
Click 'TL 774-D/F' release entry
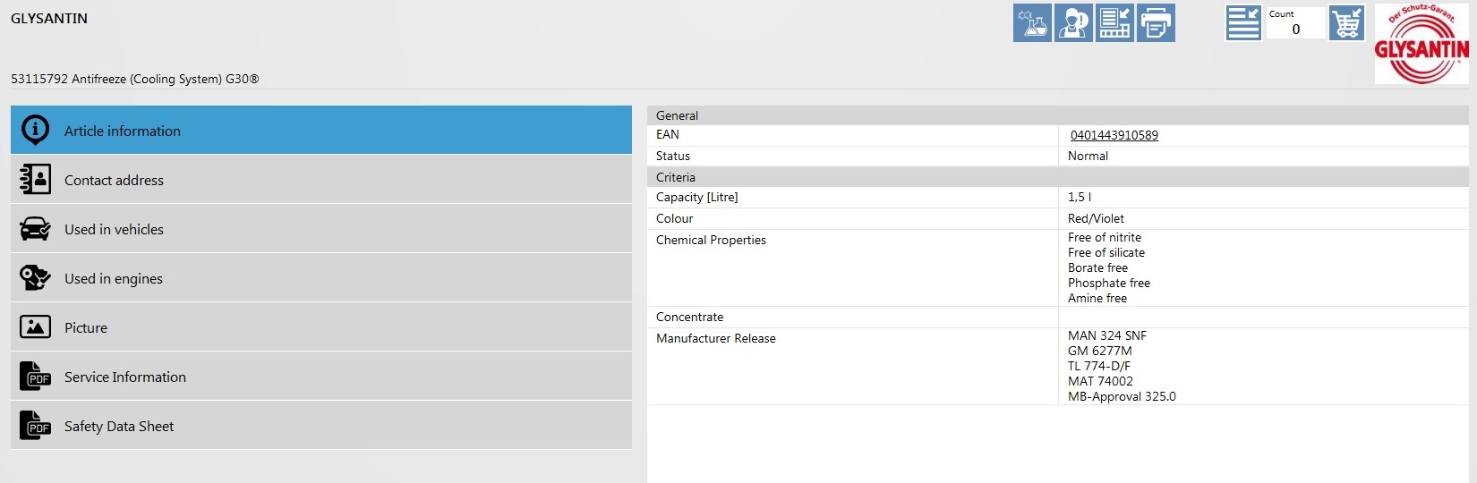1099,366
